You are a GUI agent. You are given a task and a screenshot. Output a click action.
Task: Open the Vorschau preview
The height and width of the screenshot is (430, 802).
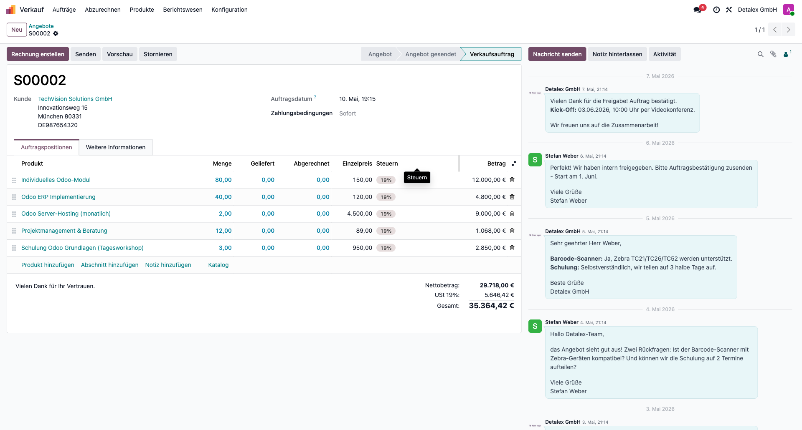coord(120,54)
